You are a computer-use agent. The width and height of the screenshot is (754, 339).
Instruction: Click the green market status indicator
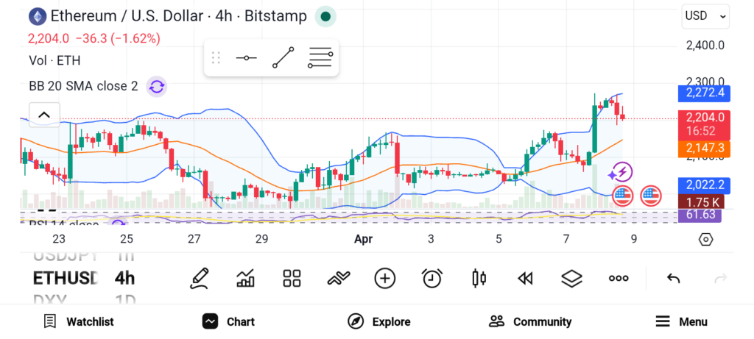click(x=325, y=16)
